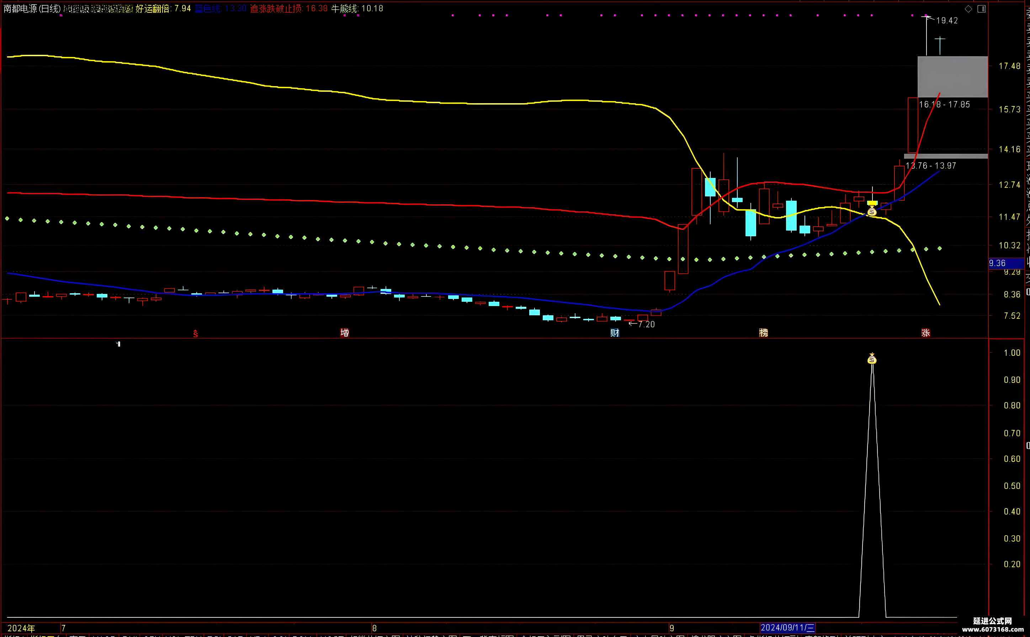Click the 追涨跌破止损 legend label
The image size is (1030, 637).
point(276,9)
